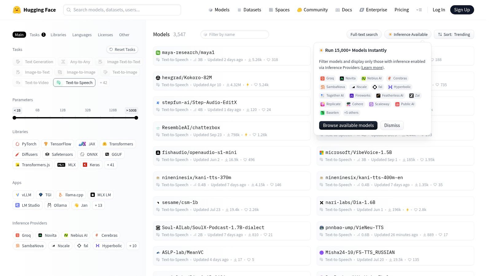Click the Hugging Face logo icon
The height and width of the screenshot is (276, 491).
click(x=17, y=10)
